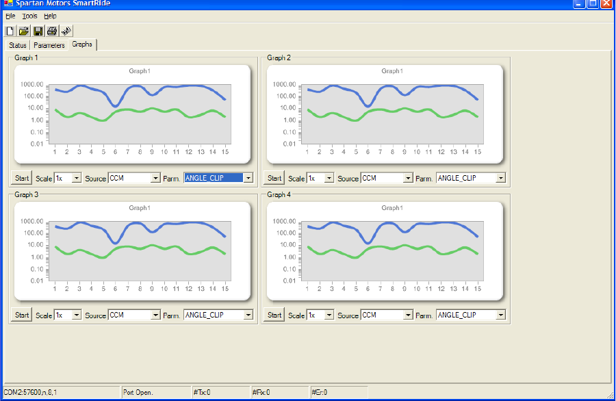Click the #Rx:0 status counter
This screenshot has height=401, width=616.
261,392
